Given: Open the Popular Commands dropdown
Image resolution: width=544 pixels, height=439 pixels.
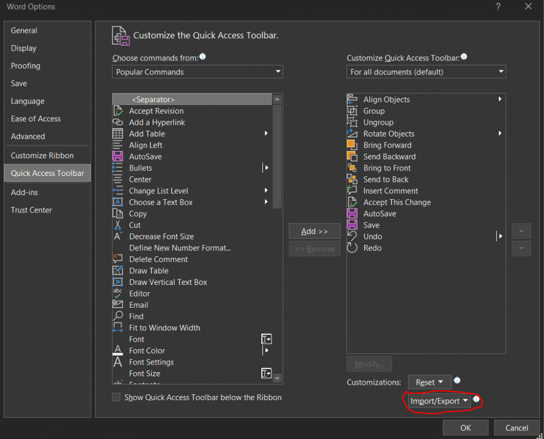Looking at the screenshot, I should [198, 72].
